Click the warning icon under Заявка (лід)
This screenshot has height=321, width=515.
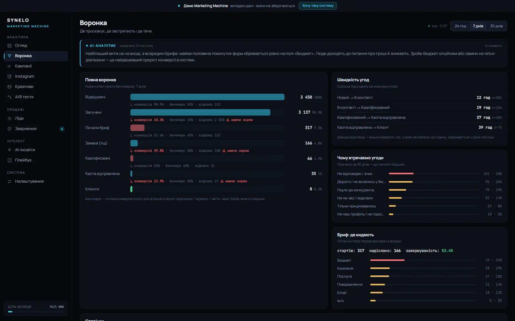(x=224, y=151)
